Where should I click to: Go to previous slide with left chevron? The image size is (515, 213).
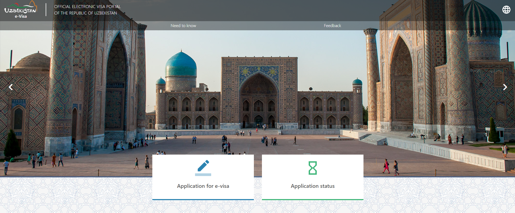pyautogui.click(x=11, y=87)
